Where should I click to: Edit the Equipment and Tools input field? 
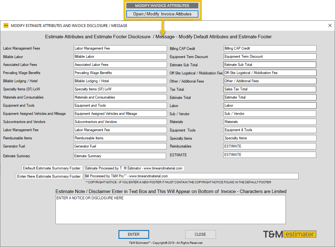coord(120,105)
